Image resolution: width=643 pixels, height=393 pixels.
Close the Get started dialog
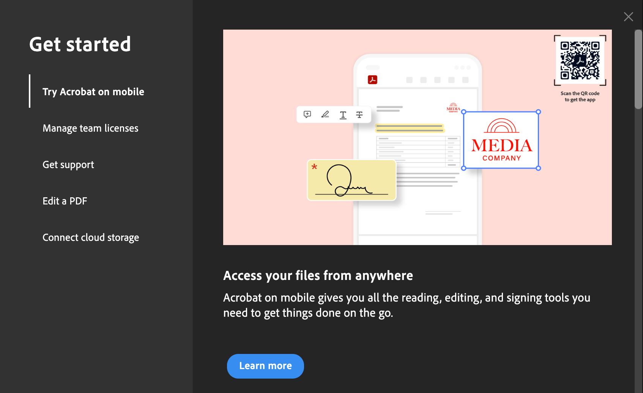pos(628,16)
